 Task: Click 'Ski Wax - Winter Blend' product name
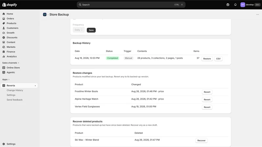tap(87, 140)
